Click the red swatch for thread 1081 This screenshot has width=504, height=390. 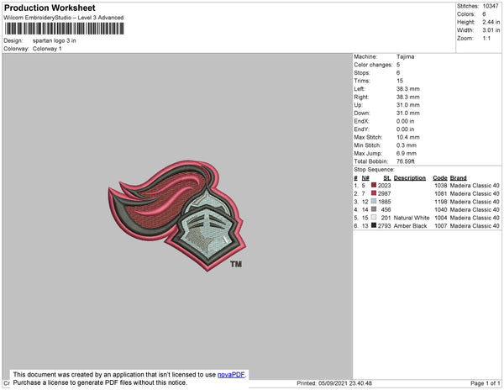pyautogui.click(x=374, y=193)
